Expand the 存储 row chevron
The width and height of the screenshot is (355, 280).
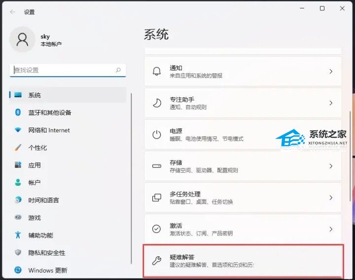pos(331,166)
